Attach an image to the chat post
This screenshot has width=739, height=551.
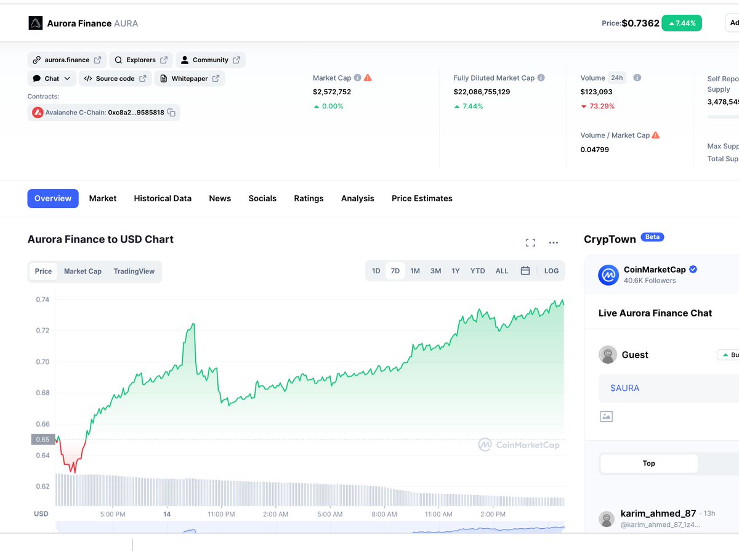coord(607,417)
